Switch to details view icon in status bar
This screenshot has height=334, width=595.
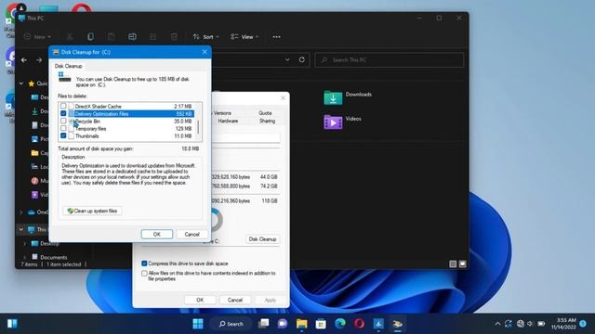453,263
